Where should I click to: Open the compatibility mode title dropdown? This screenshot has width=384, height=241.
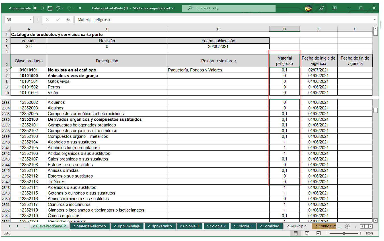(x=173, y=9)
